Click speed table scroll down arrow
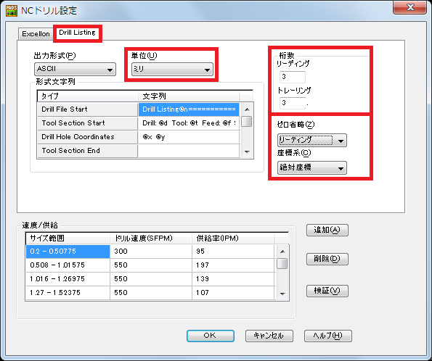The width and height of the screenshot is (432, 361). [x=282, y=294]
